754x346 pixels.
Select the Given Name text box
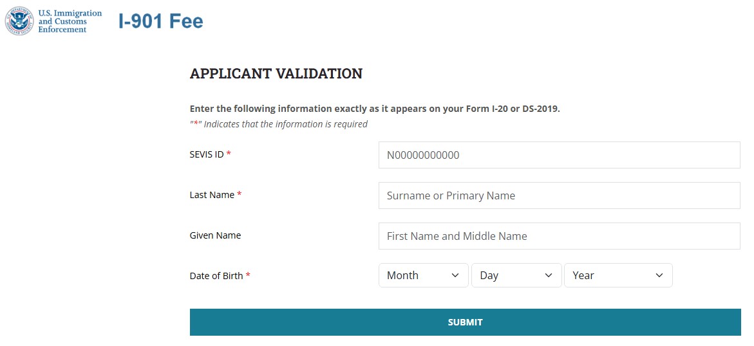[x=560, y=236]
